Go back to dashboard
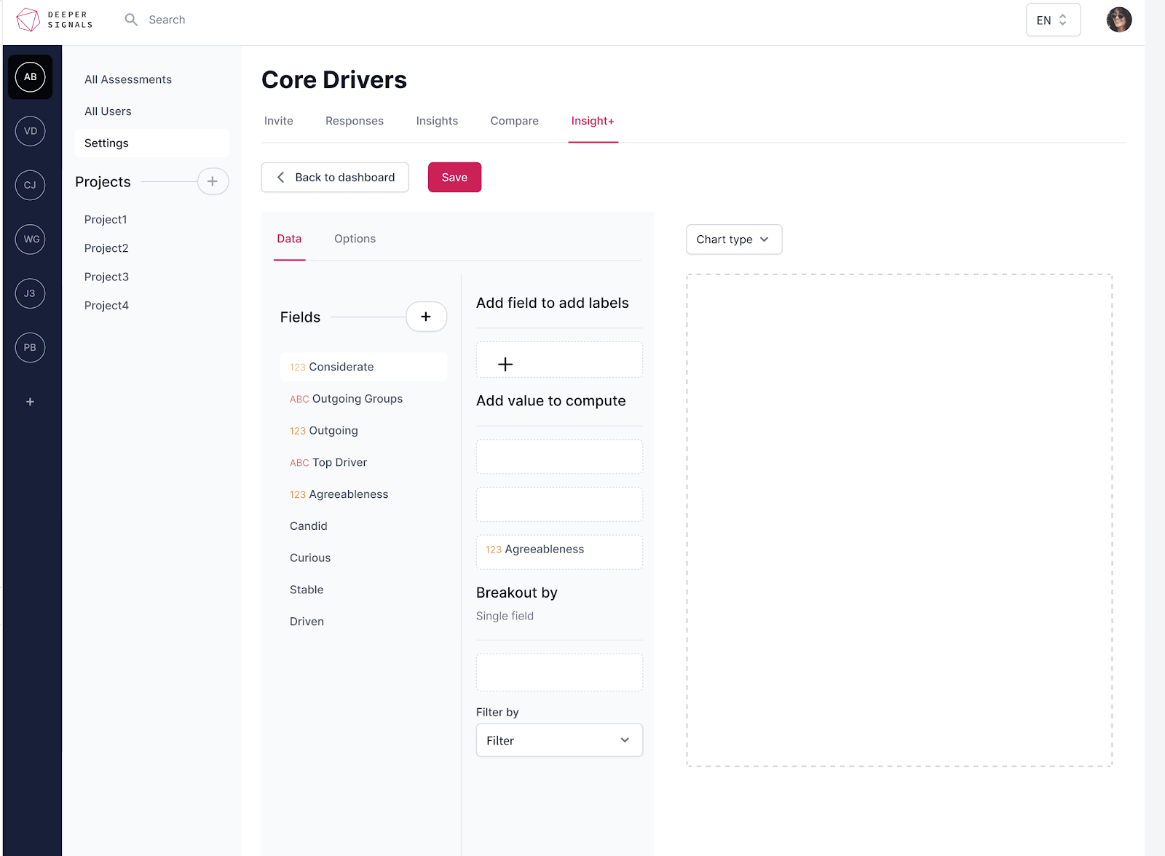This screenshot has width=1165, height=856. coord(335,177)
